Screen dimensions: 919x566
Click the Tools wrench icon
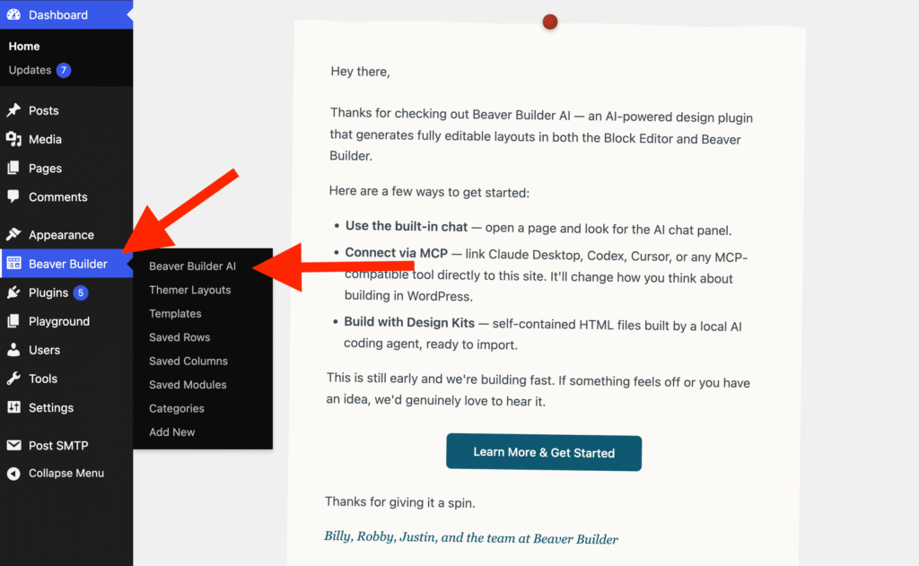pyautogui.click(x=13, y=379)
